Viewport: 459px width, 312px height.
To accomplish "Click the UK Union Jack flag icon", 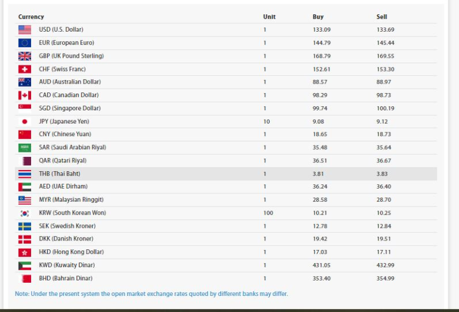I will pos(25,55).
